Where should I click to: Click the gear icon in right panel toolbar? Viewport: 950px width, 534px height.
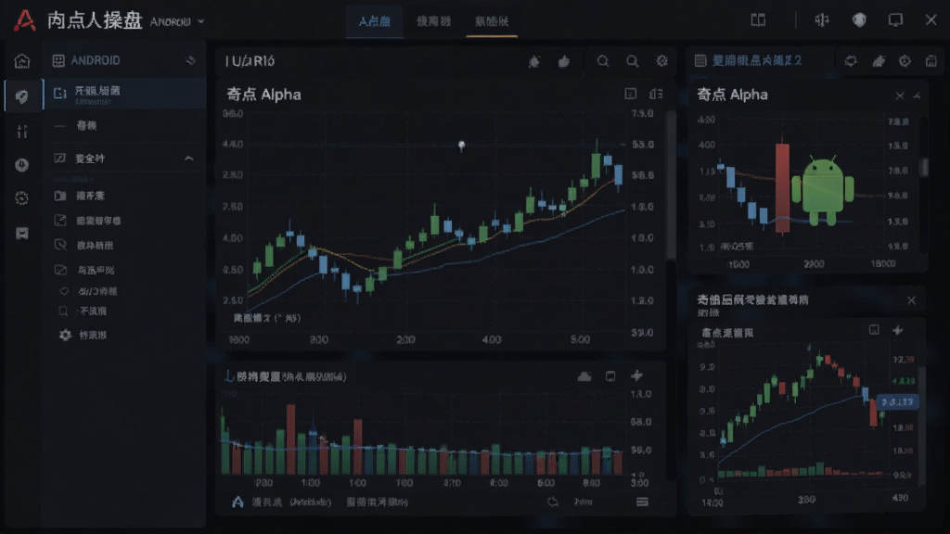(905, 61)
